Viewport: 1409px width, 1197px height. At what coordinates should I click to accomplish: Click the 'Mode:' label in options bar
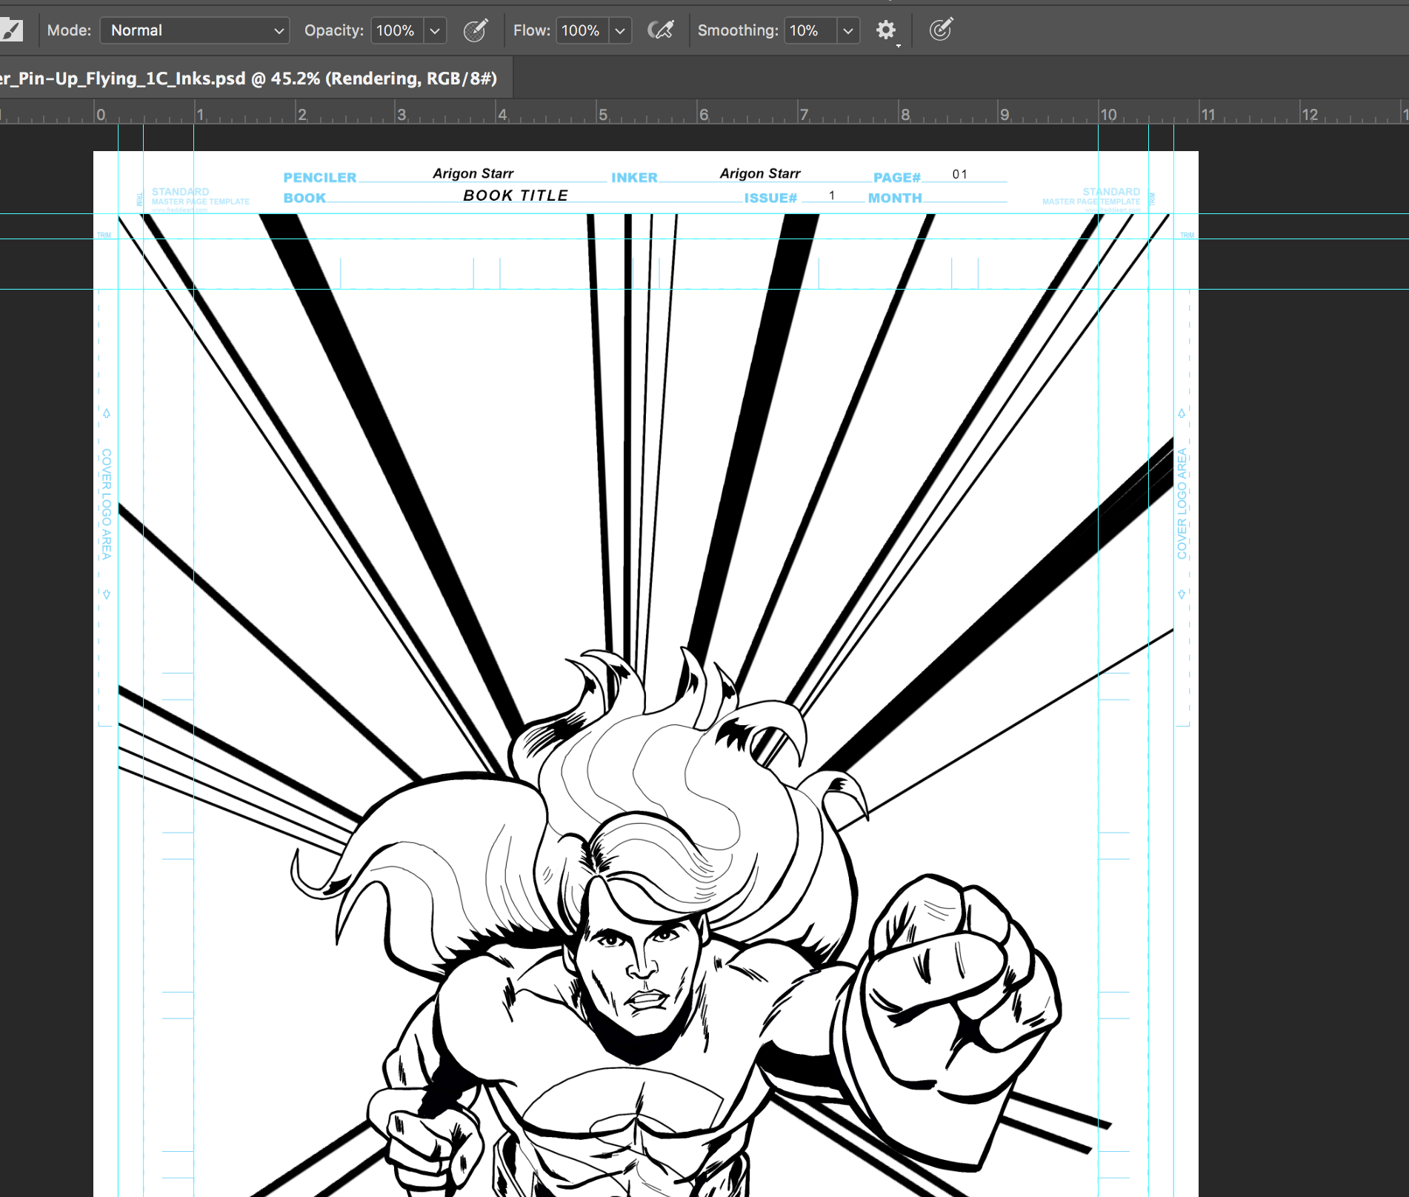69,30
